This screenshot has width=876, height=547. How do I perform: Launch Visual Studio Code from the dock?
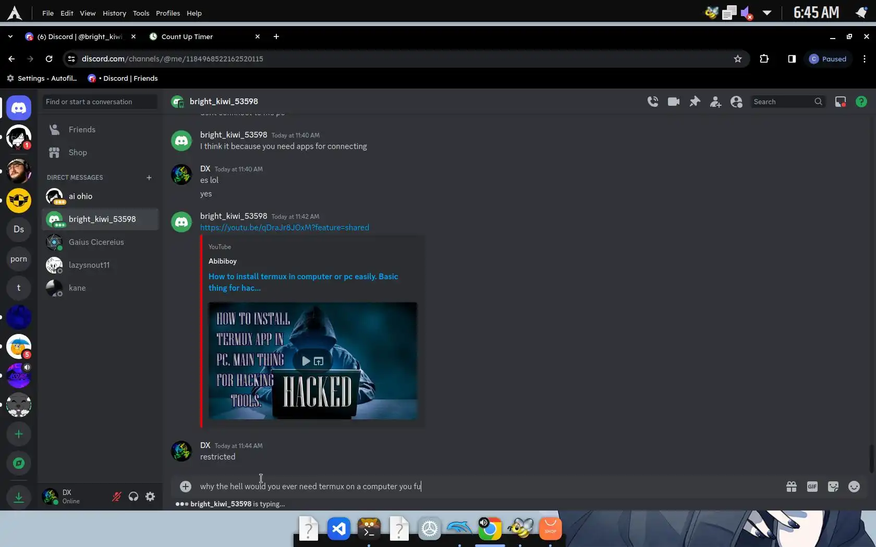(x=339, y=529)
